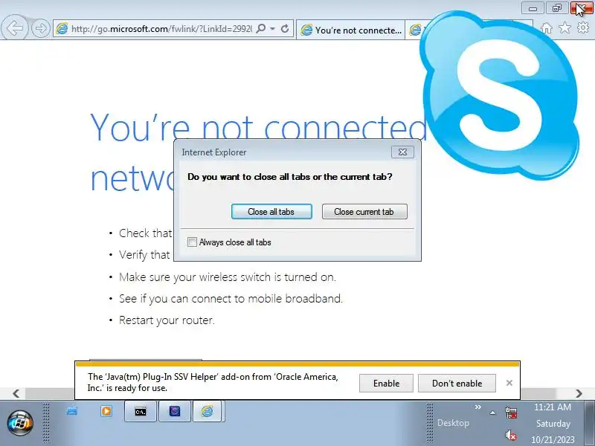Click the IE icon in address bar

62,28
